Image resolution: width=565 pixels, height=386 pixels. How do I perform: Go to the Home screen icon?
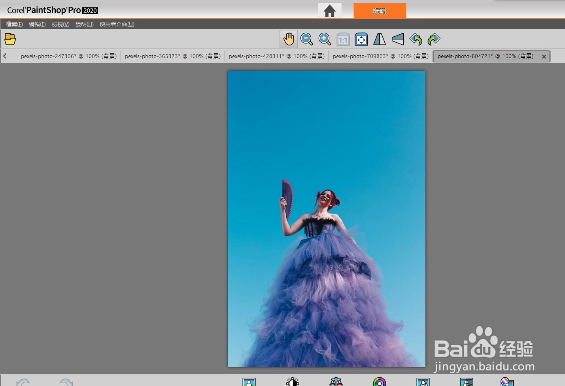point(330,11)
